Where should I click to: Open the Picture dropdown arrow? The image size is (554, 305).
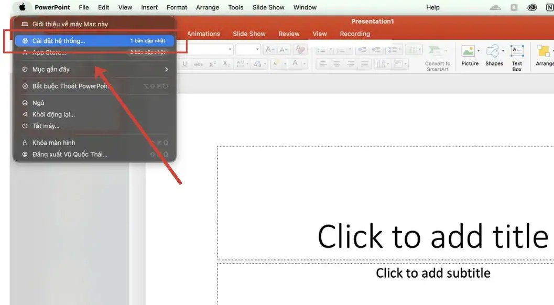(479, 51)
